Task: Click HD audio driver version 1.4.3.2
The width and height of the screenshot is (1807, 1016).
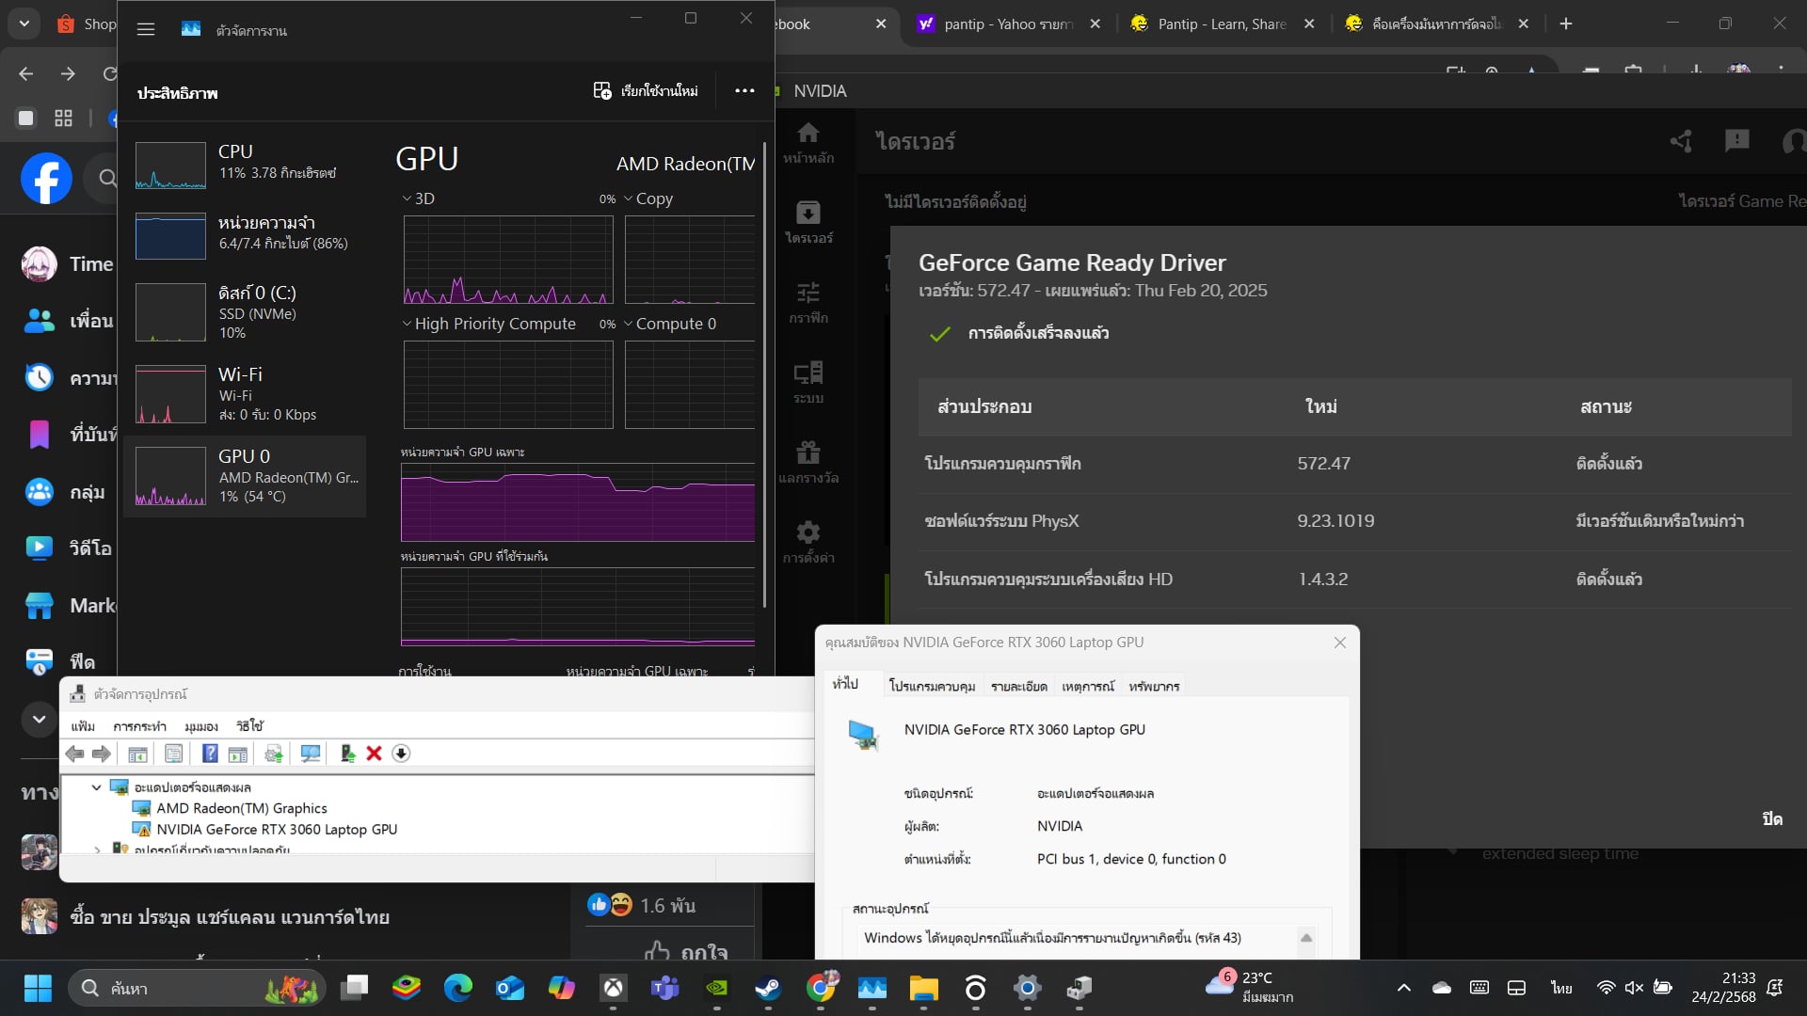Action: (x=1322, y=579)
